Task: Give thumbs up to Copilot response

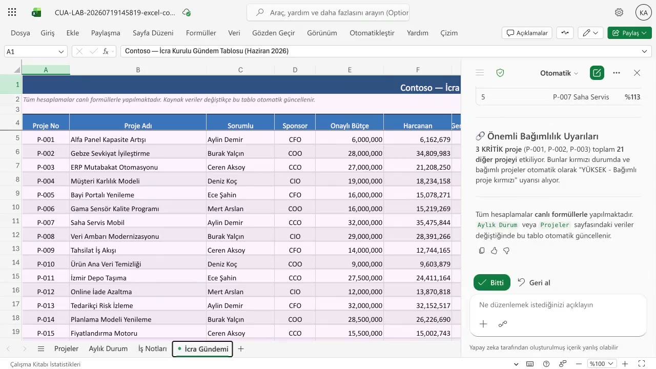Action: point(494,251)
